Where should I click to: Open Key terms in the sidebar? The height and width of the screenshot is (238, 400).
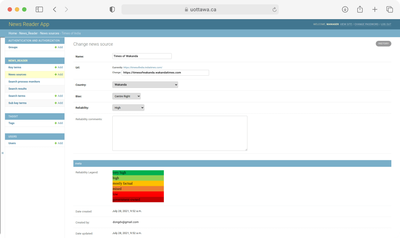coord(15,67)
